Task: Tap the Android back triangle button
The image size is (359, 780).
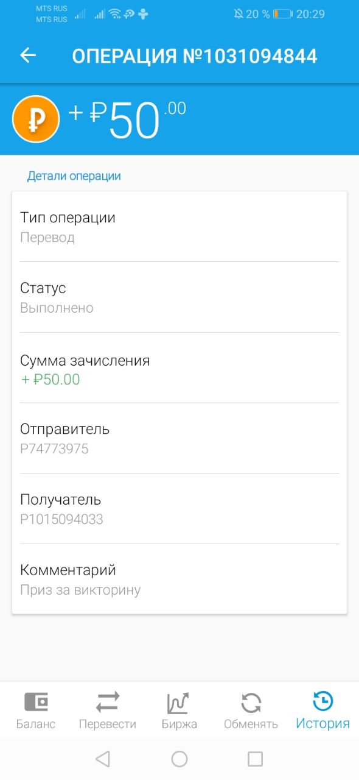Action: 103,759
